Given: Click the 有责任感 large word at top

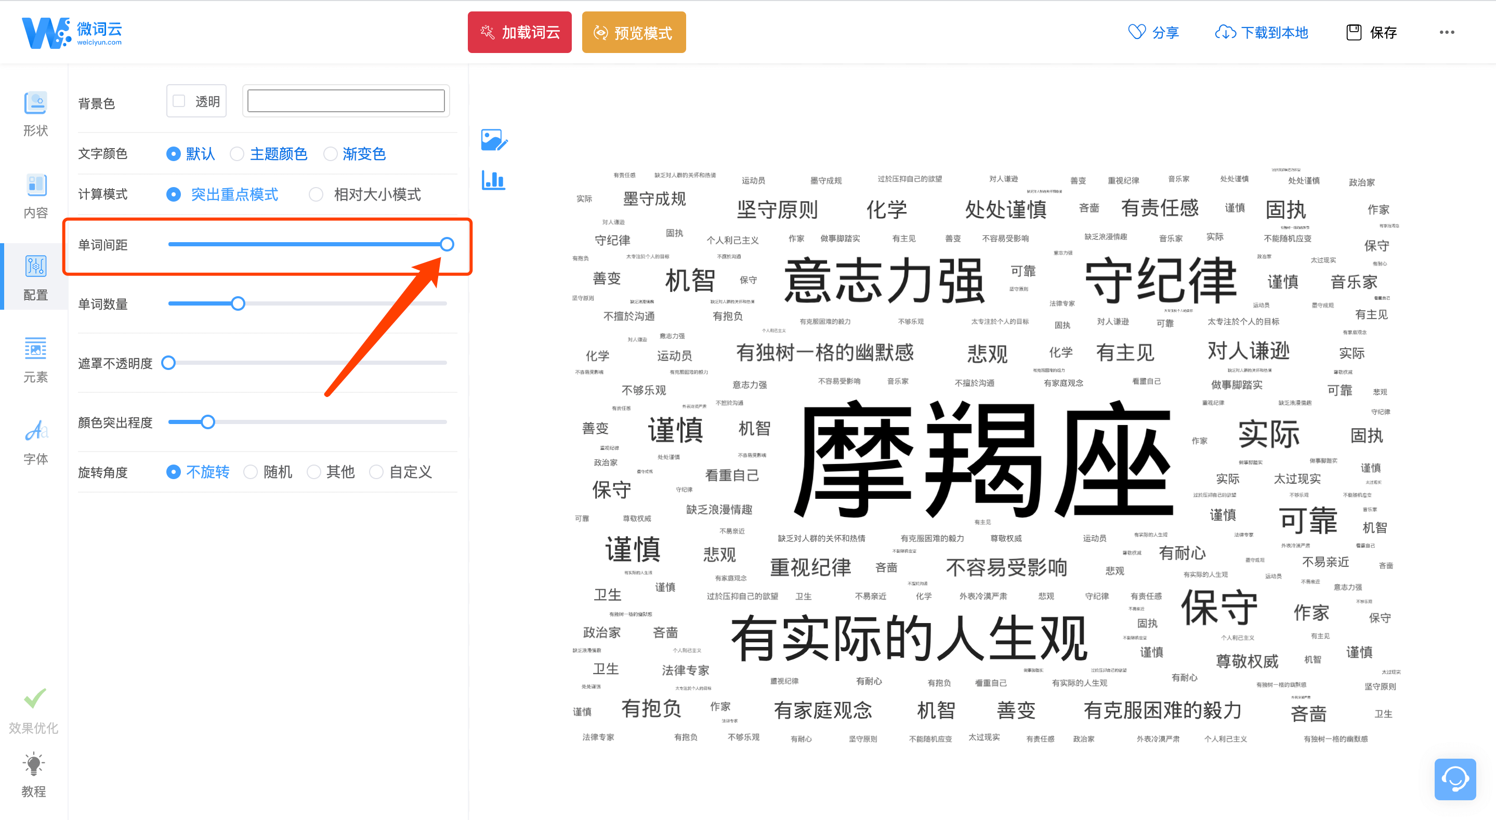Looking at the screenshot, I should 1160,208.
